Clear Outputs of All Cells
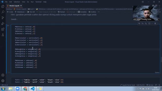The height and width of the screenshot is (91, 162). click(46, 12)
